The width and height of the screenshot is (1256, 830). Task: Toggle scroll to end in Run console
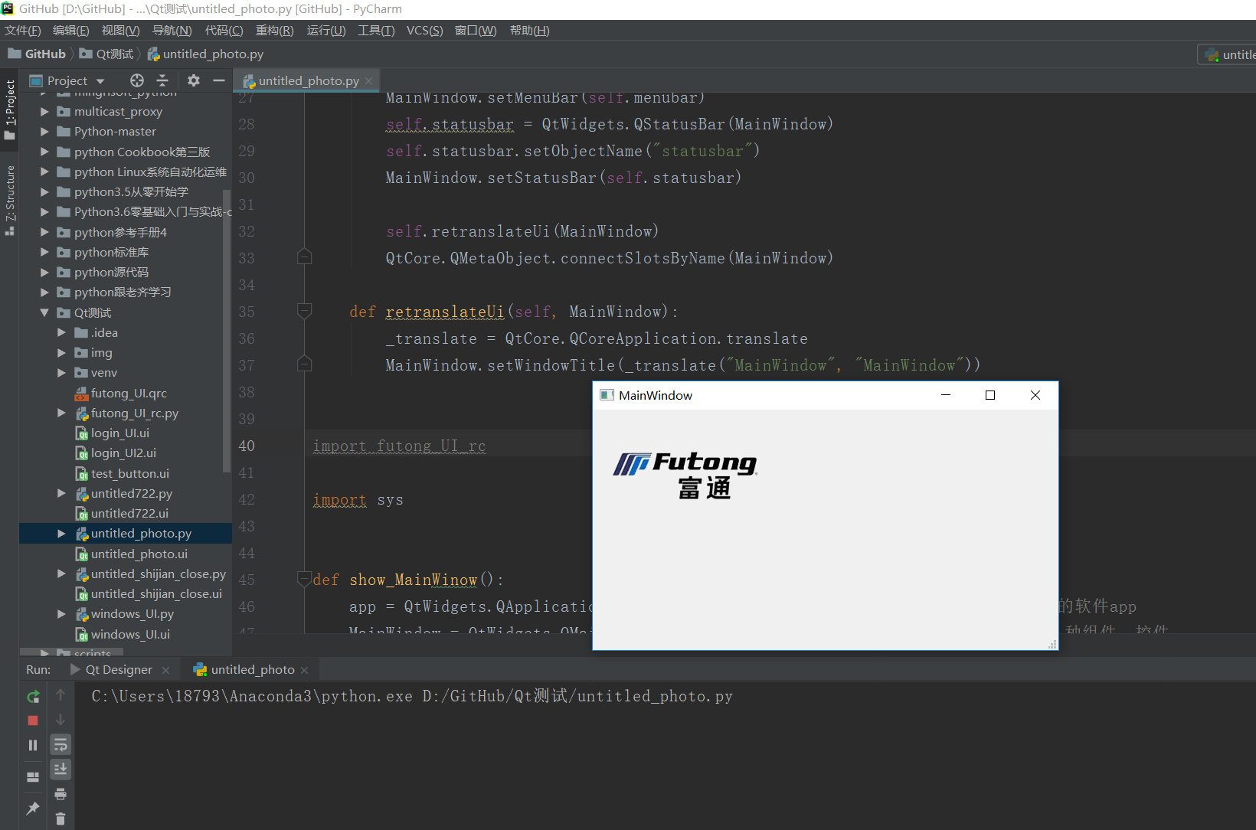pos(61,769)
